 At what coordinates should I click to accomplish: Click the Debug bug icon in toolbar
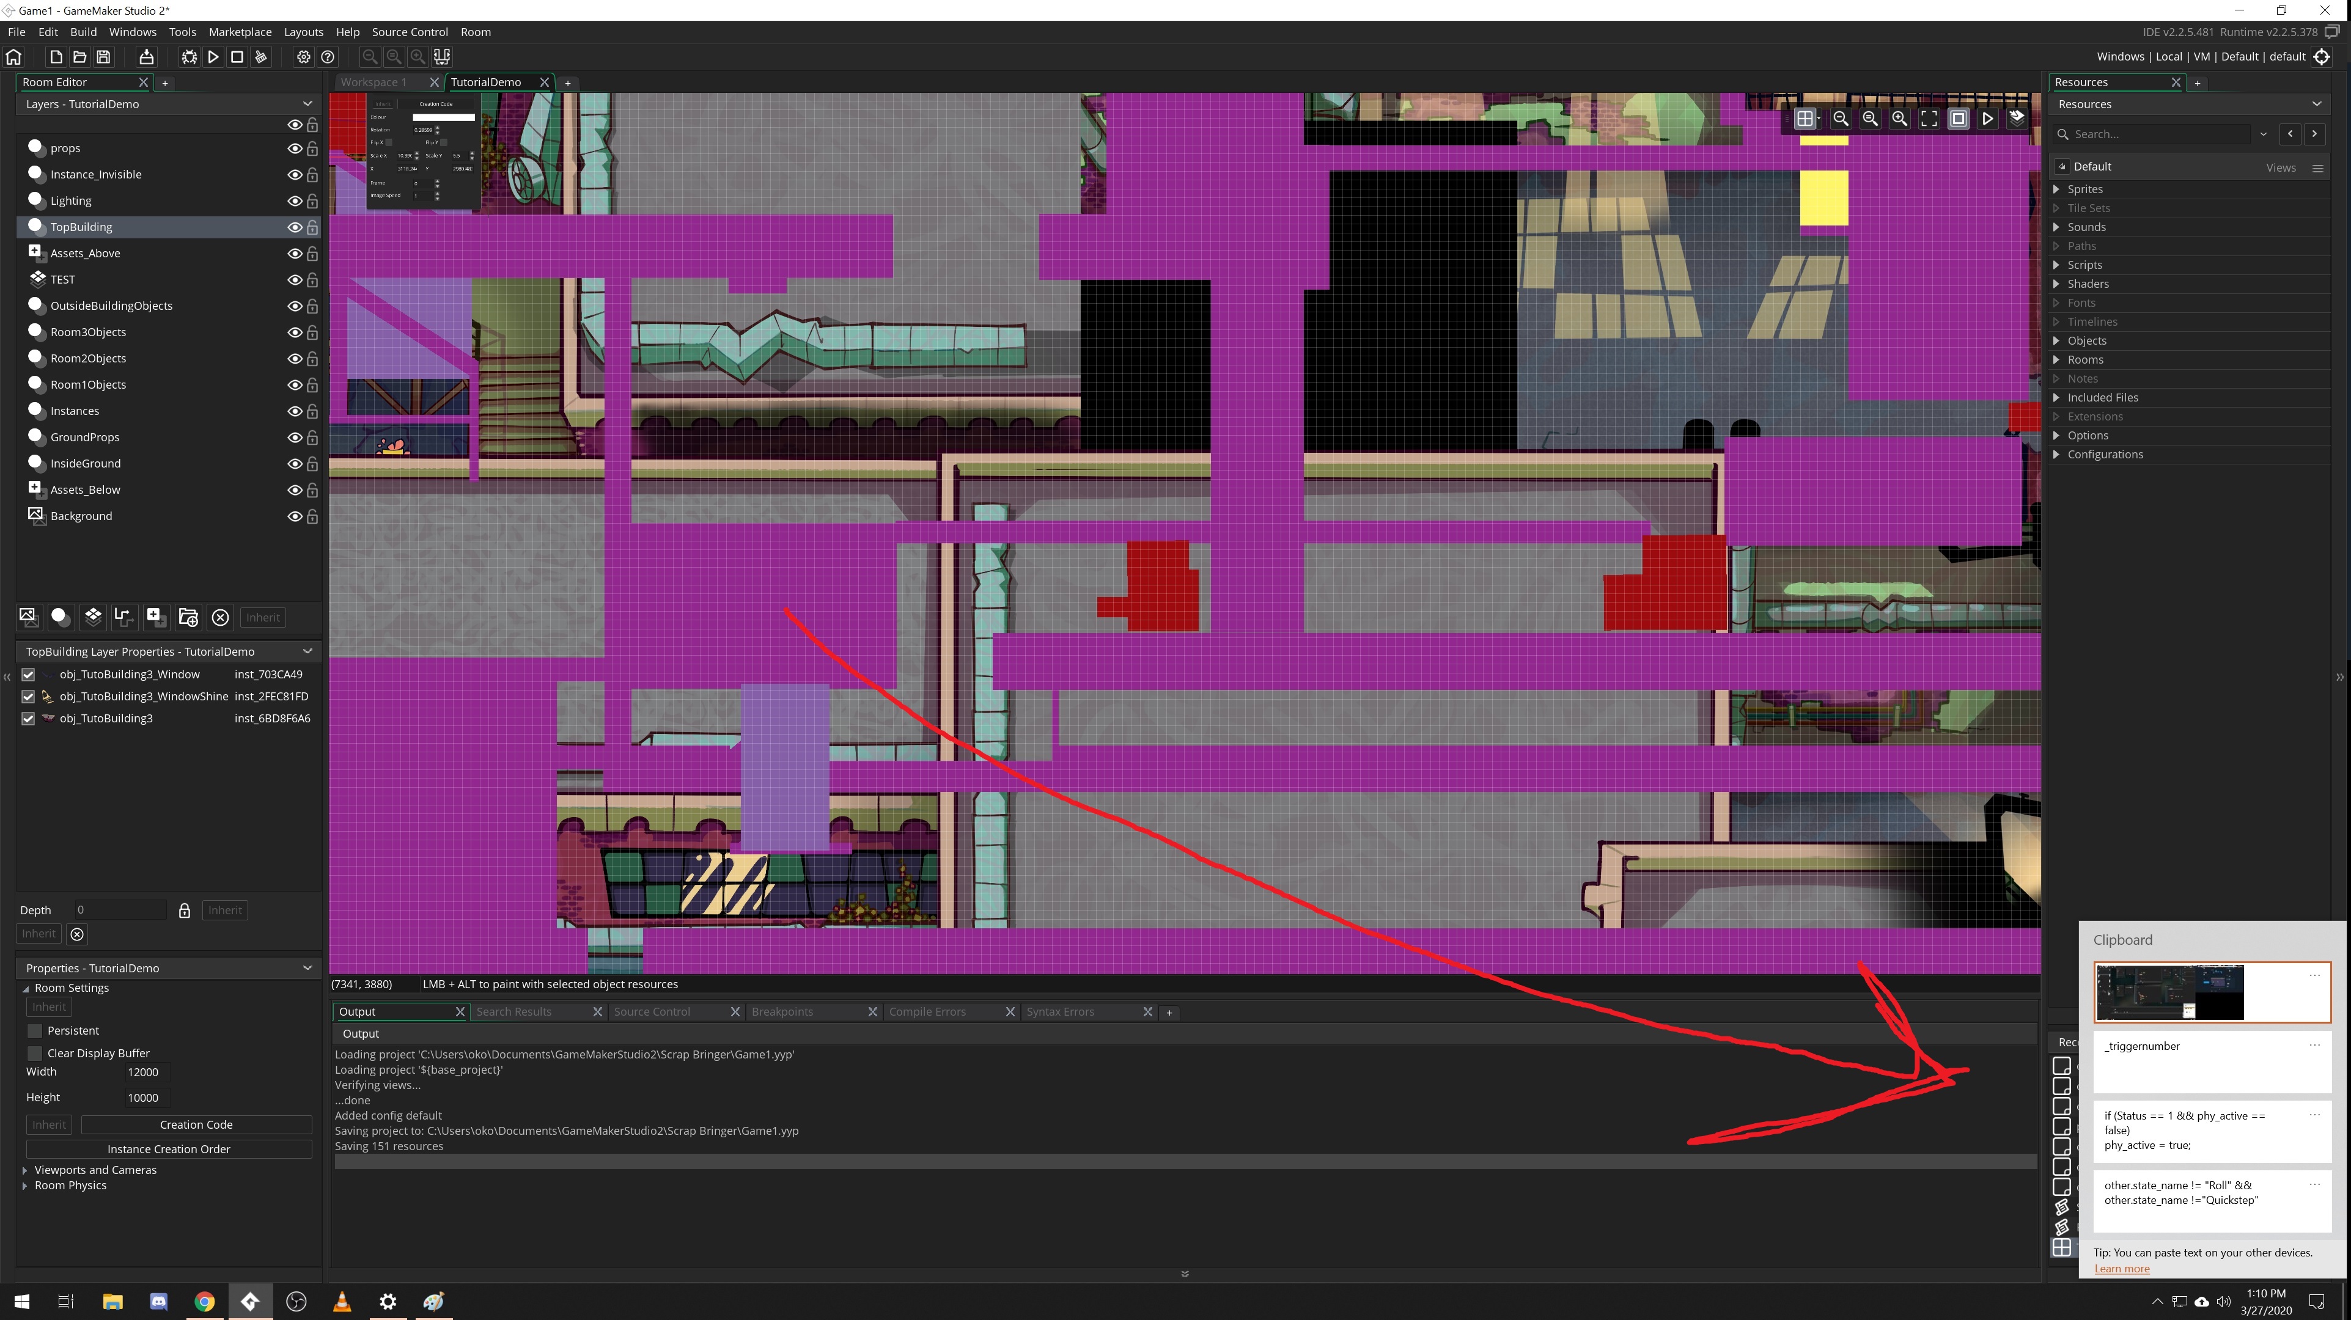pyautogui.click(x=189, y=57)
